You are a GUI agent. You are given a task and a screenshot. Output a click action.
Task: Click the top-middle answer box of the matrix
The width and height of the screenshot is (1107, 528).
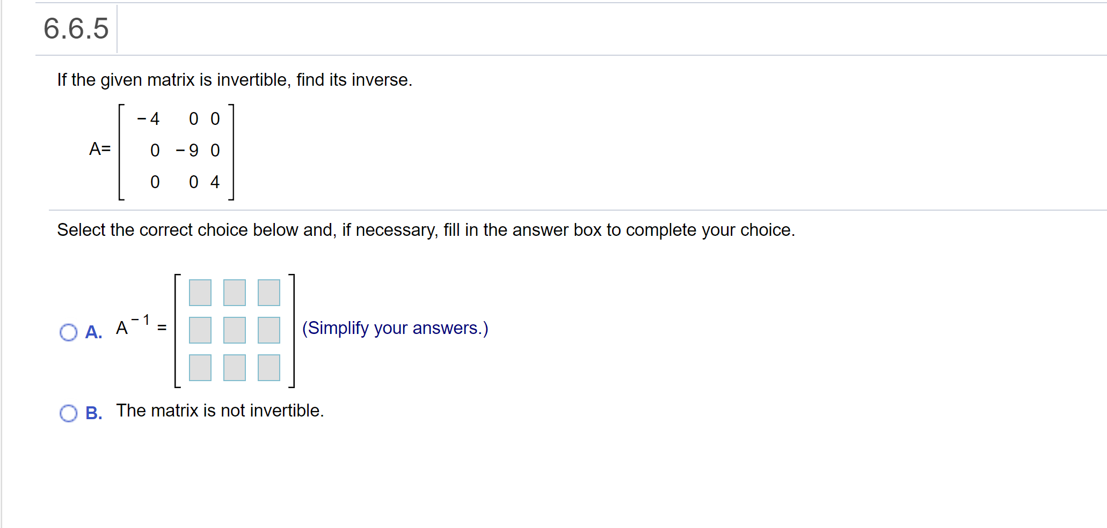point(234,292)
